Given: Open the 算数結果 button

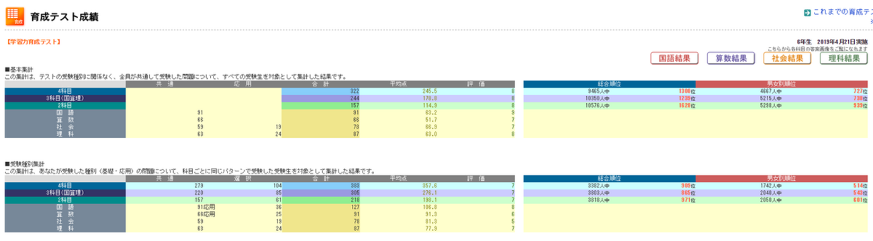Looking at the screenshot, I should tap(731, 58).
